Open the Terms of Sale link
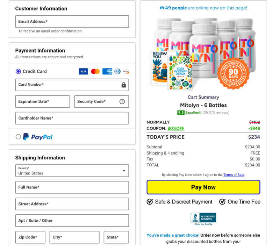The image size is (272, 250). 234,175
